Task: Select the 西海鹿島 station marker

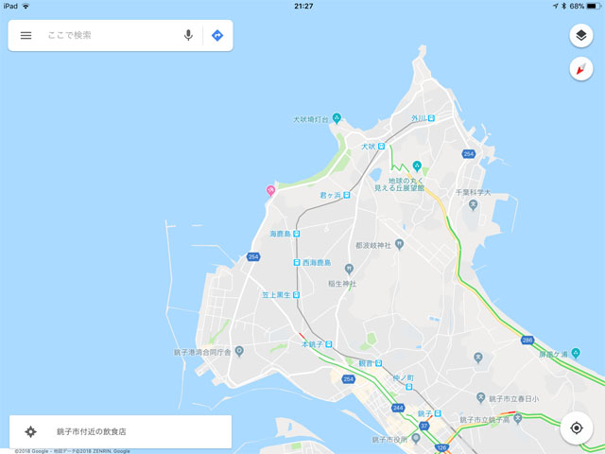Action: [x=297, y=263]
